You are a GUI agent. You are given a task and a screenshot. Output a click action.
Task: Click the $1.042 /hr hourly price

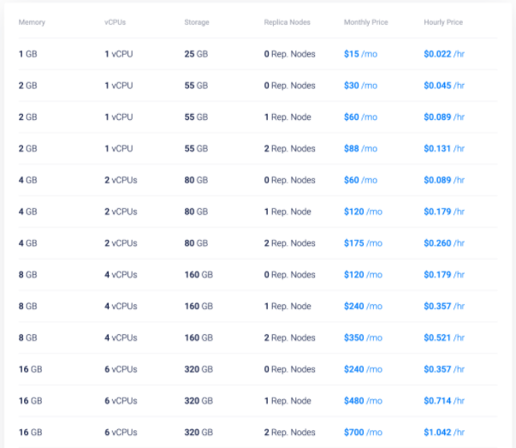[x=444, y=433]
